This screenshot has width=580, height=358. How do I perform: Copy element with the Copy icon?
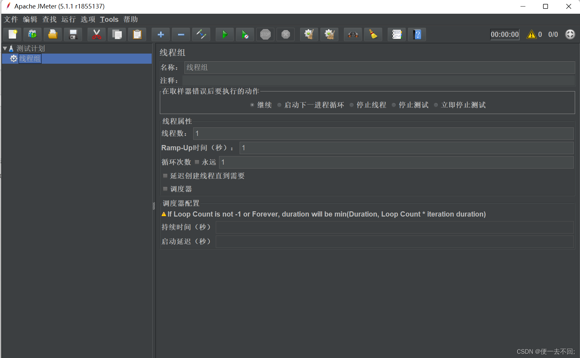coord(117,34)
